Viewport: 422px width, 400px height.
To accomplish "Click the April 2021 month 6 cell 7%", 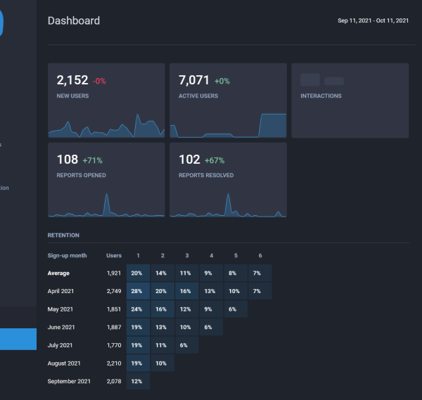I will (260, 291).
